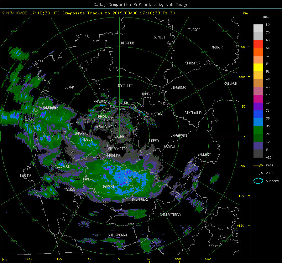
Task: Click the SIRSI city label
Action: 71,190
